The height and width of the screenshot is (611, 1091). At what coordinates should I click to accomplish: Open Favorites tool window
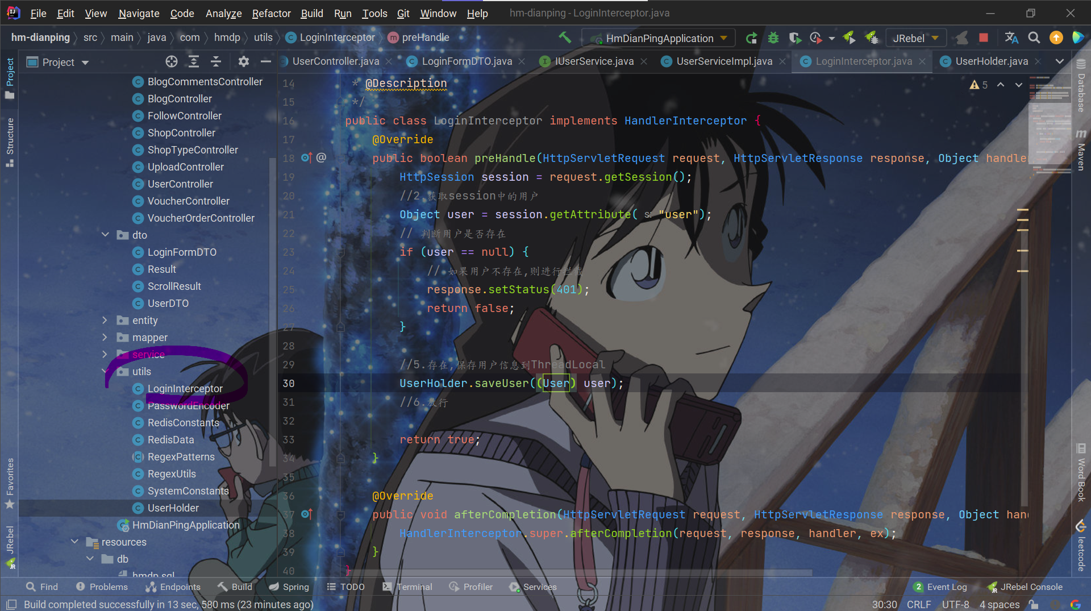click(x=10, y=483)
